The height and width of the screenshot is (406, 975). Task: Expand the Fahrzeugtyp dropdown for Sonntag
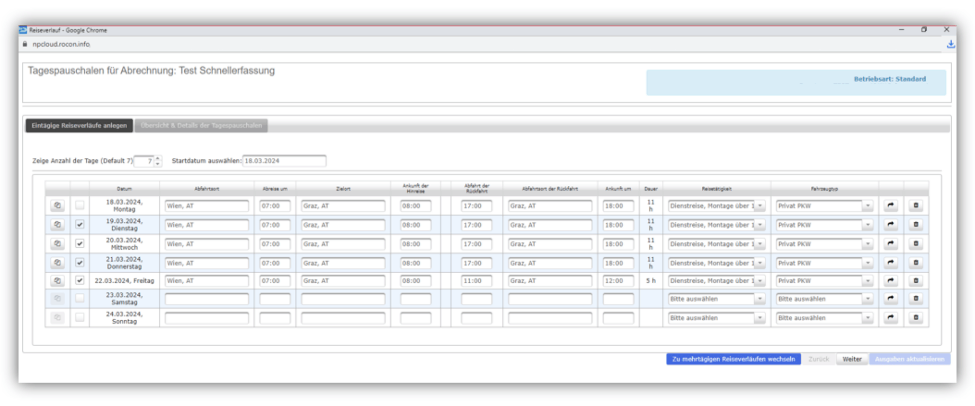[867, 318]
